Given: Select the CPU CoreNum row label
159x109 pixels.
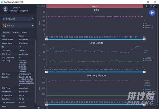Looking at the screenshot, I should 8,58.
